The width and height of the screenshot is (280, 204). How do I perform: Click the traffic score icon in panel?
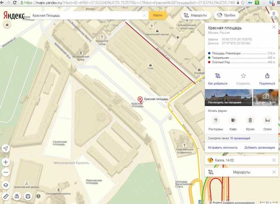pyautogui.click(x=210, y=160)
